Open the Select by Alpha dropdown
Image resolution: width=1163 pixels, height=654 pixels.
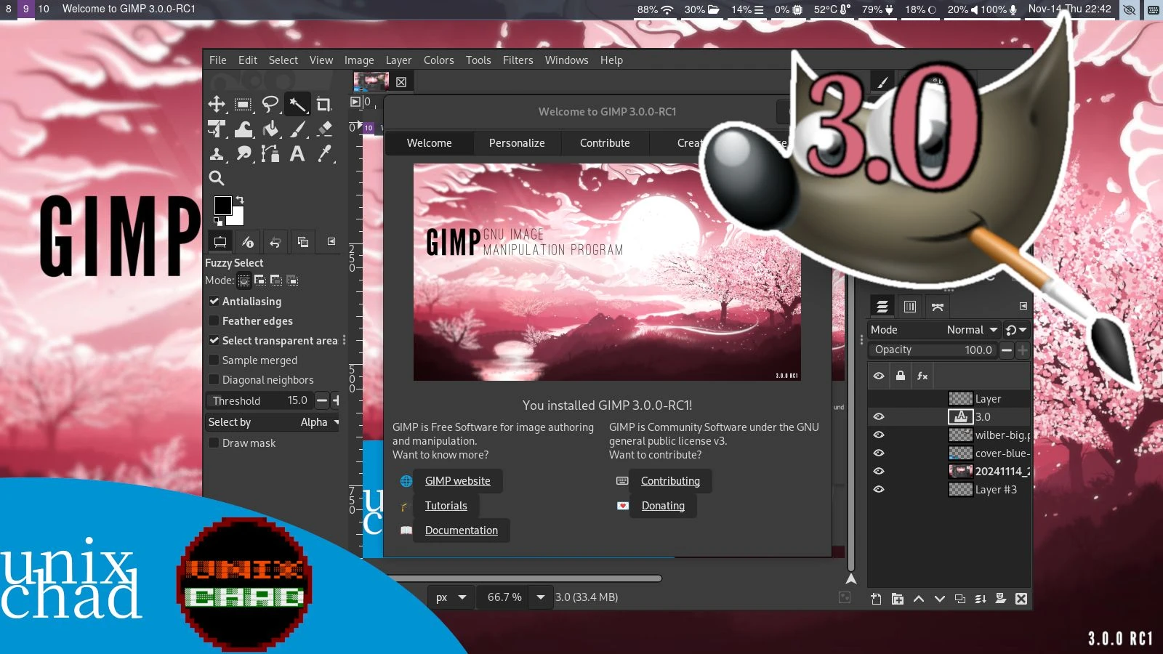(x=273, y=422)
